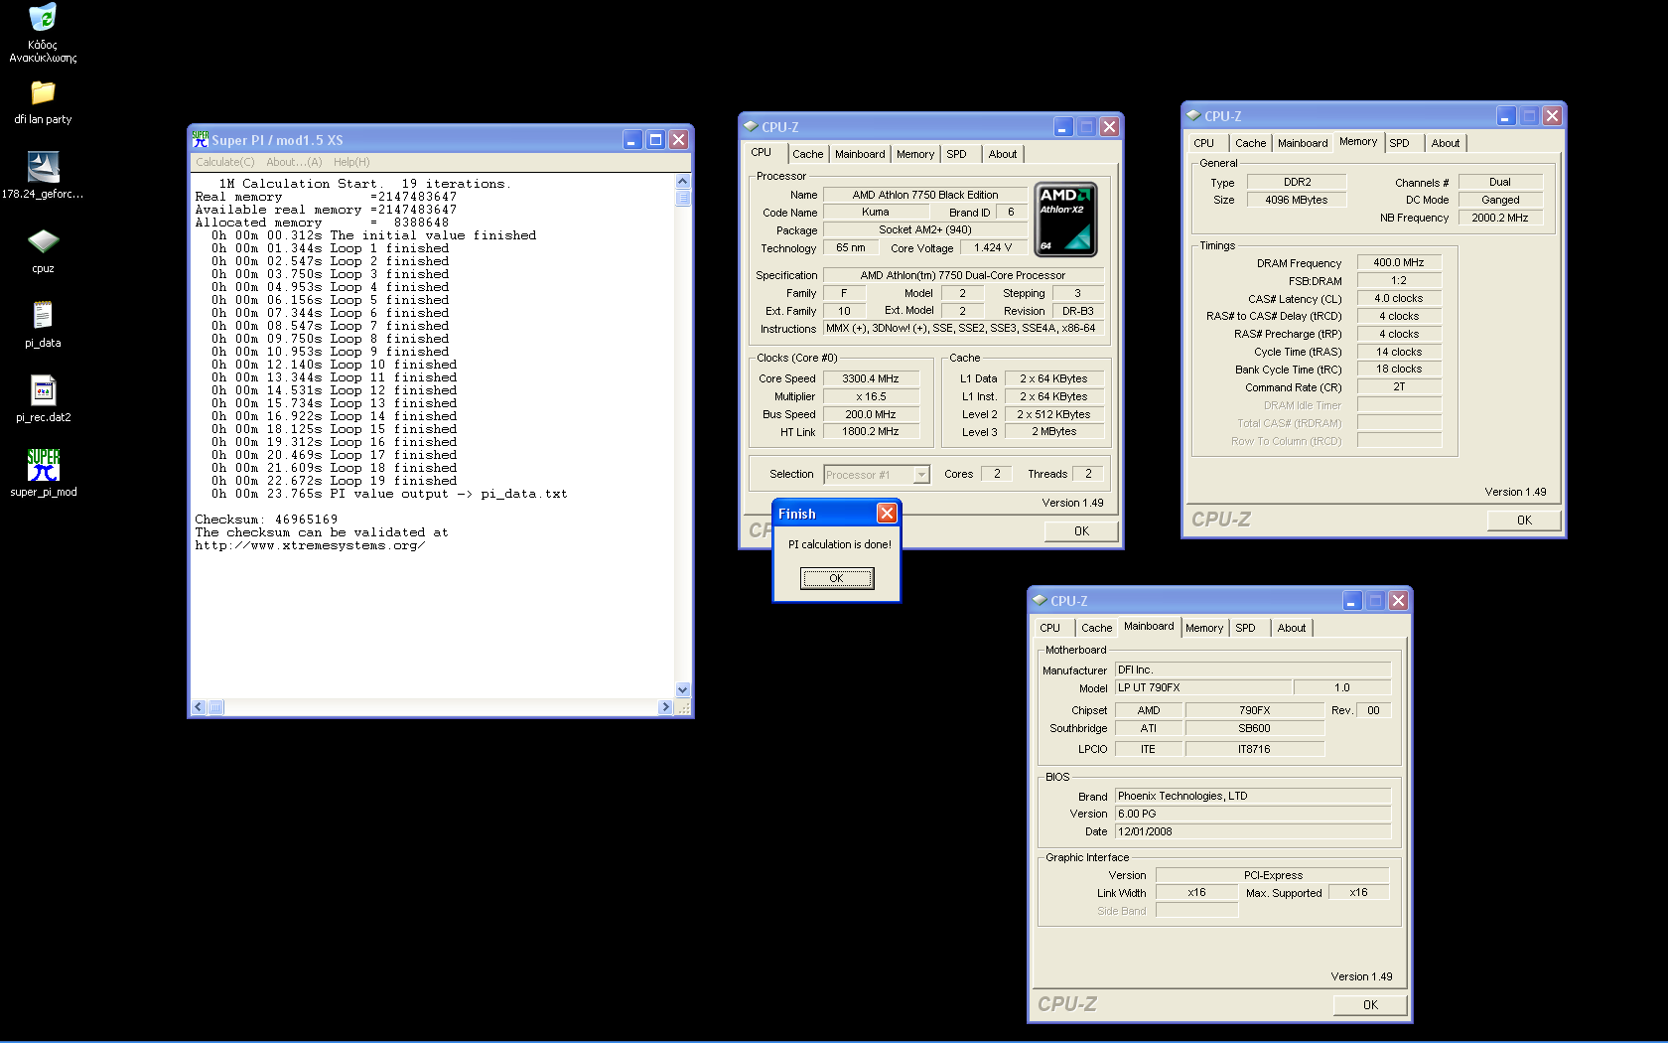
Task: Click the 'PI calculation is done!' message
Action: [840, 544]
